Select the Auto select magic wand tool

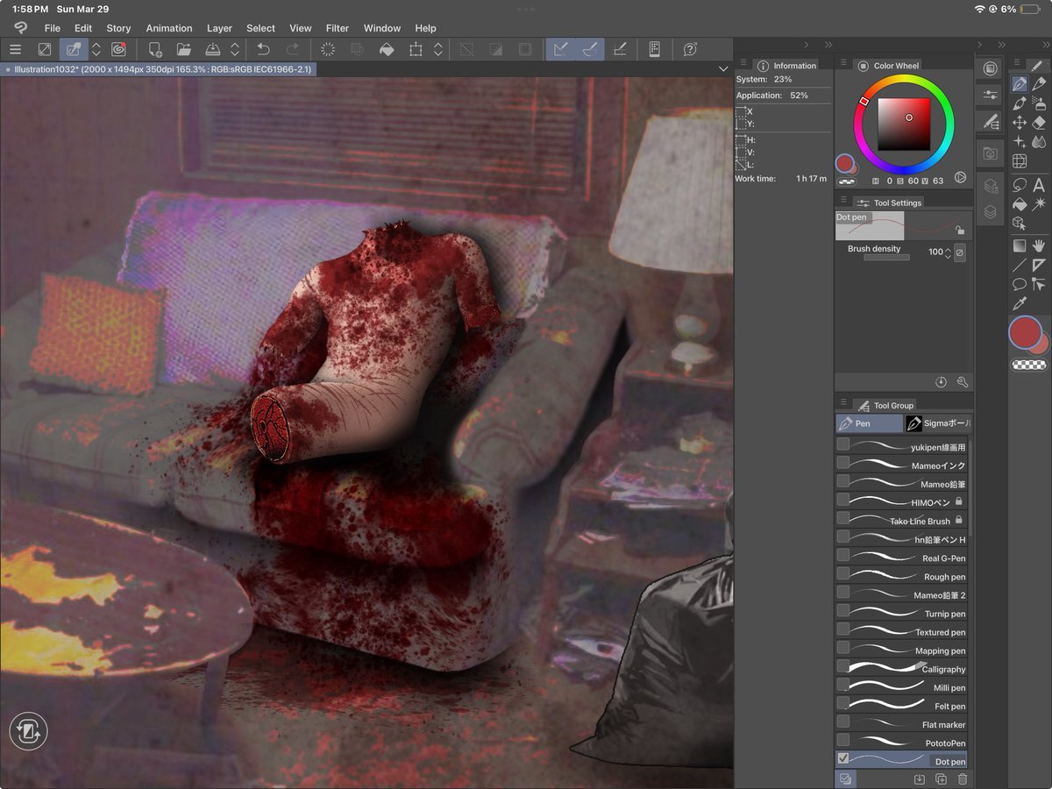click(x=1039, y=204)
